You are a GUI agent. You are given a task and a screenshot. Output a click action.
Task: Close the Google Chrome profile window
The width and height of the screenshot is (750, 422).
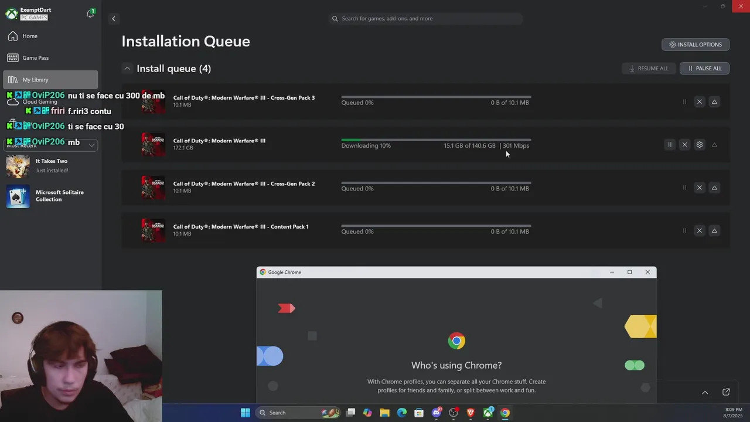point(647,272)
